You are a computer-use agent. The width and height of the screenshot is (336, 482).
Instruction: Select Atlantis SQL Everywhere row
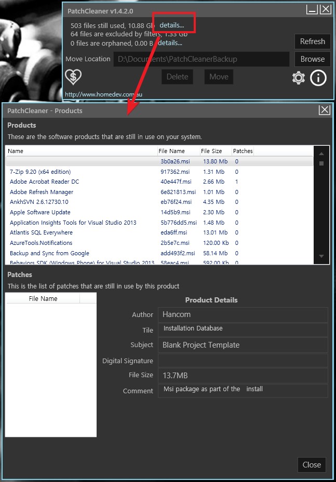pos(159,232)
